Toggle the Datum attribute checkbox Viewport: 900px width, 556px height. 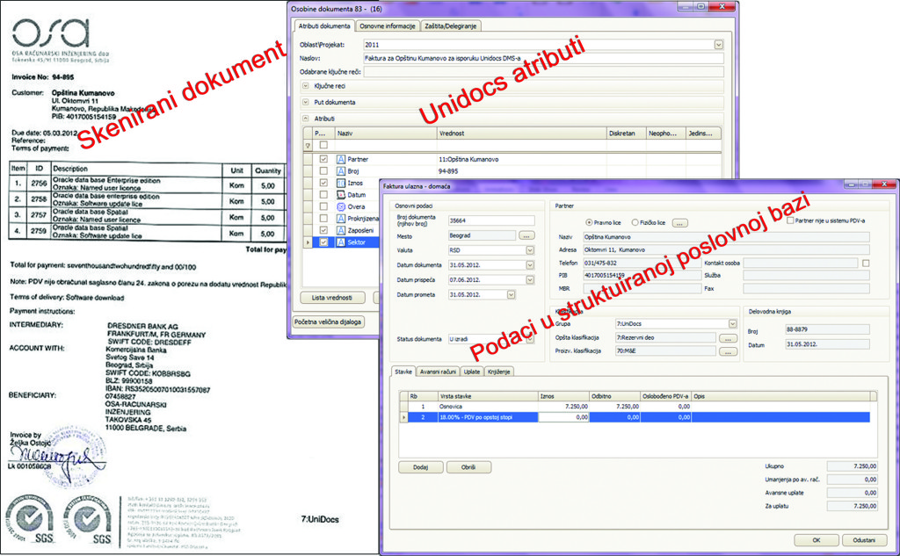(323, 194)
